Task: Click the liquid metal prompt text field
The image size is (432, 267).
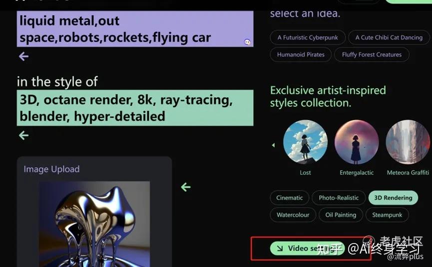Action: click(135, 29)
